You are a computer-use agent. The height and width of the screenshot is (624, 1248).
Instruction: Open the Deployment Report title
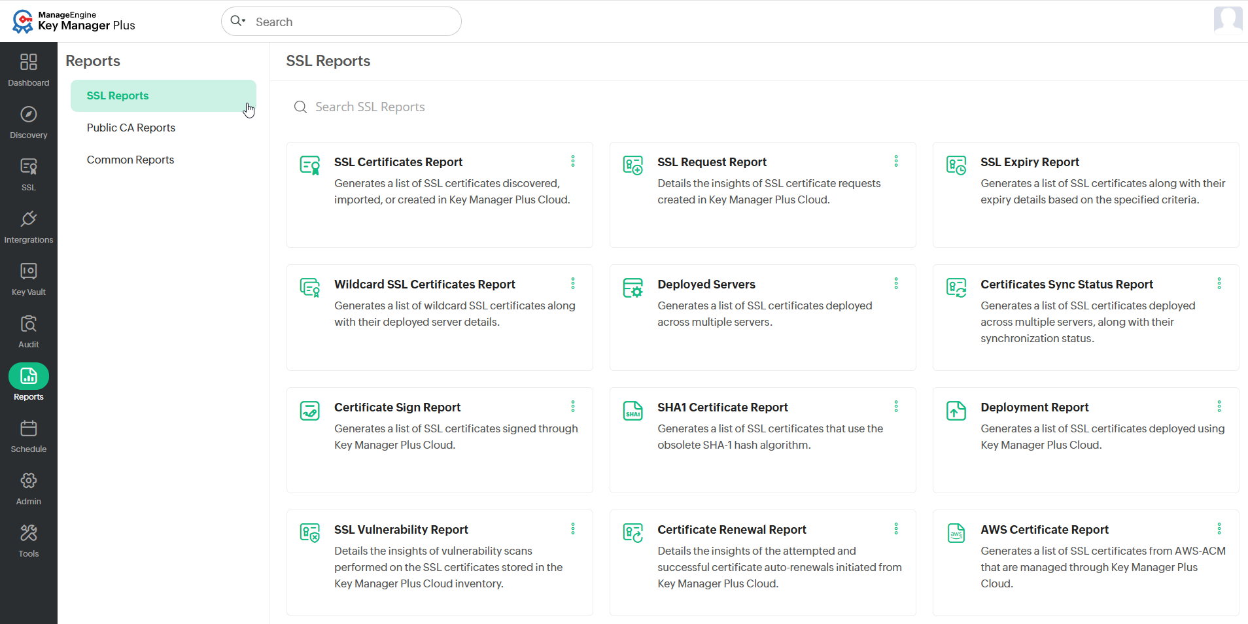pyautogui.click(x=1034, y=407)
